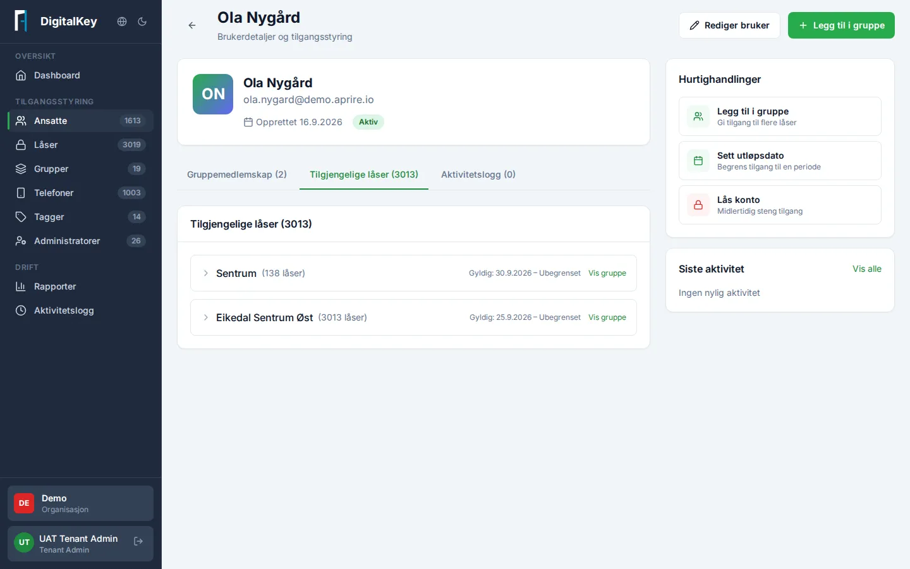The width and height of the screenshot is (910, 569).
Task: Click the green Legg til i gruppe button
Action: [841, 25]
